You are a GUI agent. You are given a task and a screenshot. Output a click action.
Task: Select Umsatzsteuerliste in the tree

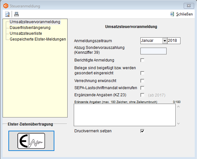pyautogui.click(x=26, y=33)
